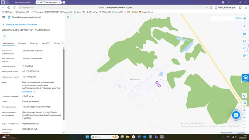Show more tabs with right arrow
The image size is (249, 140).
point(62,44)
